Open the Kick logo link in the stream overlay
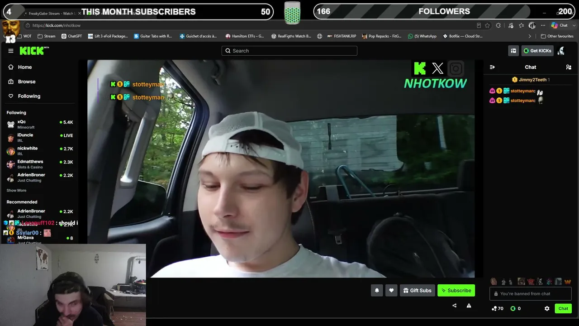The height and width of the screenshot is (326, 579). pyautogui.click(x=420, y=68)
